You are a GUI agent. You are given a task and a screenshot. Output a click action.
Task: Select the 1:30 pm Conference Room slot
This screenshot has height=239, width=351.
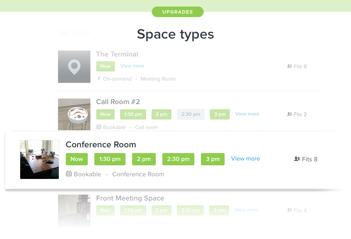click(x=110, y=159)
